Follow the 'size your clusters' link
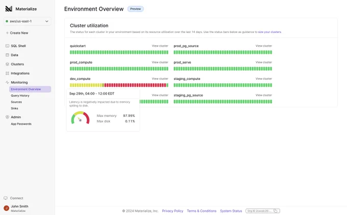 [269, 32]
